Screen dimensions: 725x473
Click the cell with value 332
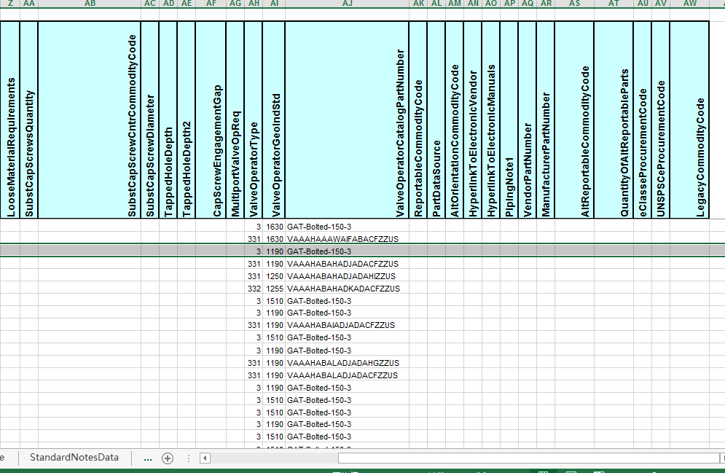[x=254, y=289]
